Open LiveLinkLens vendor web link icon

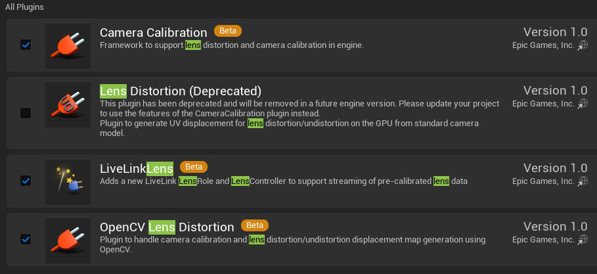[583, 181]
